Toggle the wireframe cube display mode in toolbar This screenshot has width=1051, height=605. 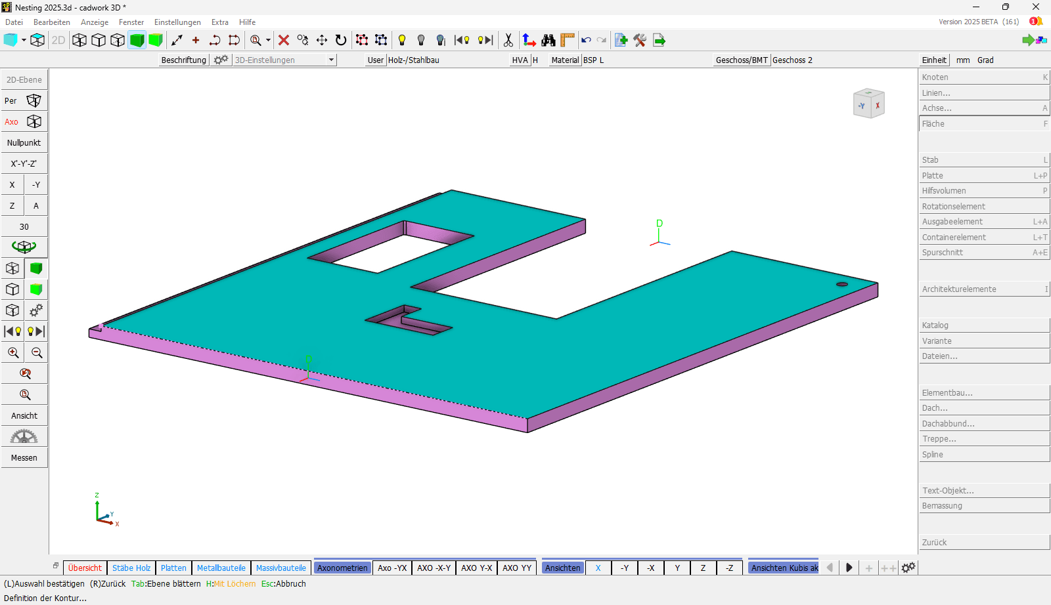79,40
